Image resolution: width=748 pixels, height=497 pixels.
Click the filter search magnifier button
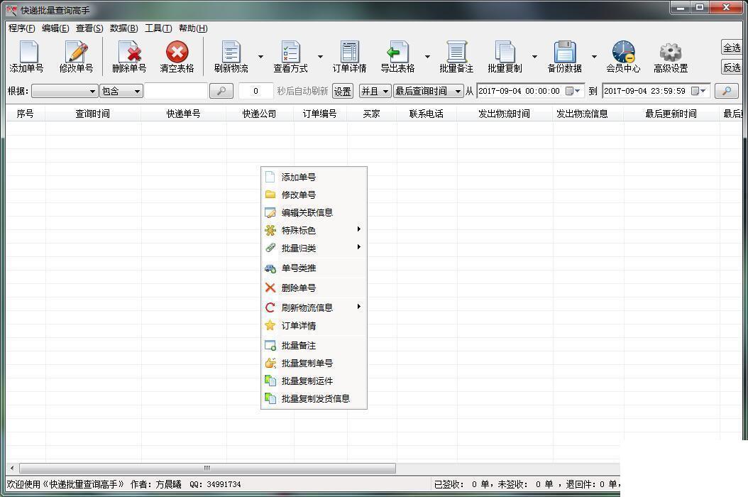(221, 91)
